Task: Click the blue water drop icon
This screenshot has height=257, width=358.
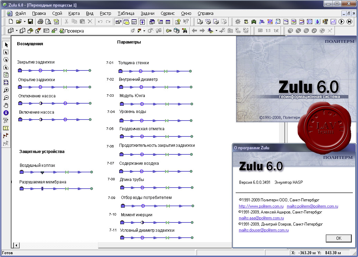Action: (317, 22)
